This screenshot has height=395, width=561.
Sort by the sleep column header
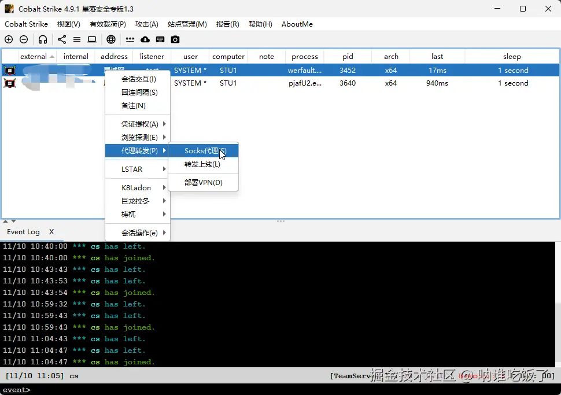(x=512, y=57)
